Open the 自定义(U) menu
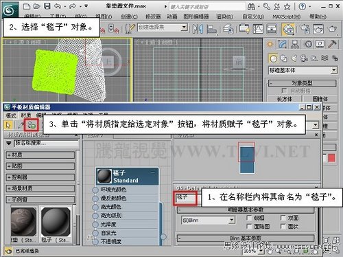This screenshot has width=343, height=257. point(253,16)
